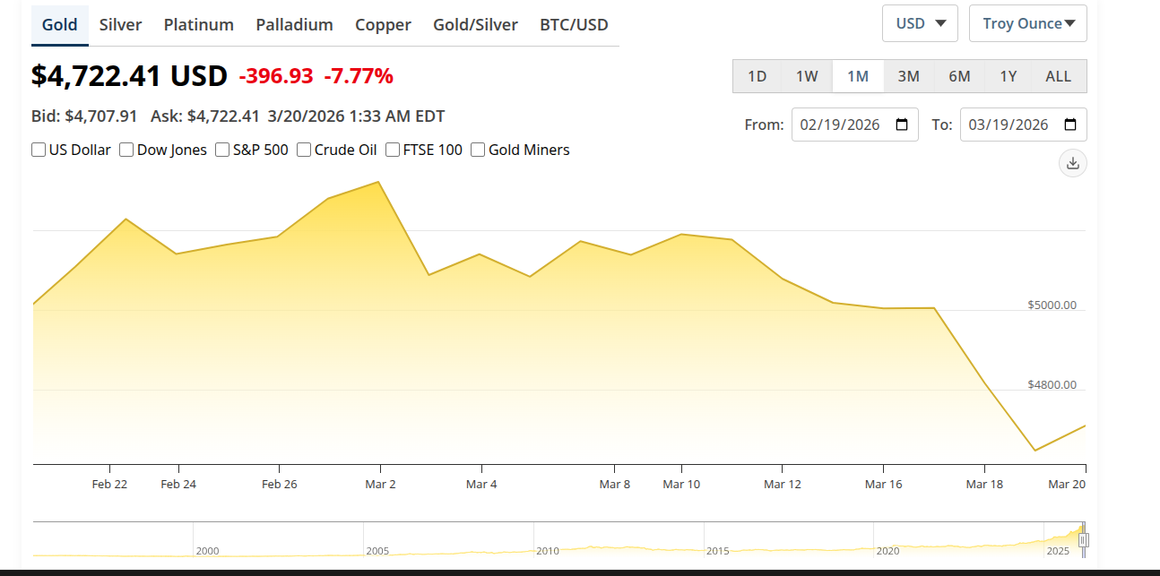
Task: Click the Mar 2 axis label
Action: pos(380,484)
